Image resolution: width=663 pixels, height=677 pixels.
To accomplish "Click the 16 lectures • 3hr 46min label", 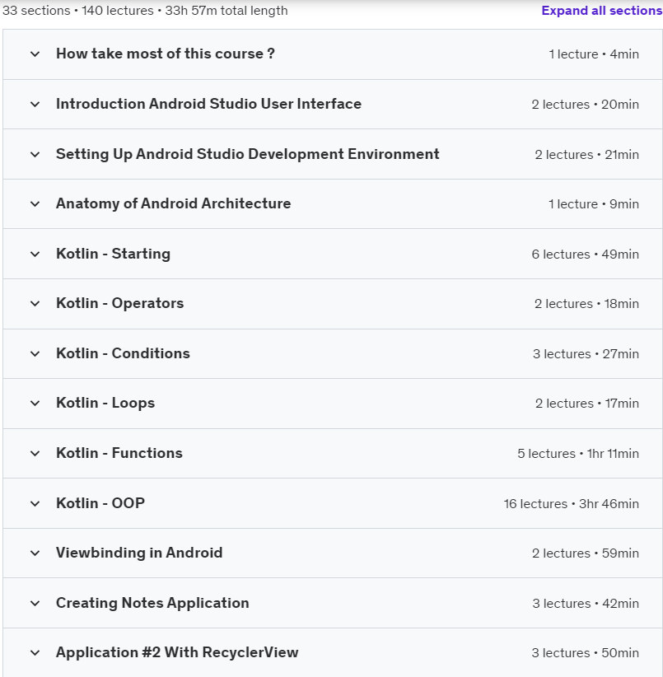I will [x=571, y=504].
